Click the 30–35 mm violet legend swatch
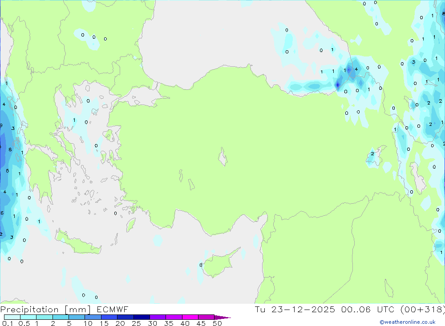 [x=158, y=317]
